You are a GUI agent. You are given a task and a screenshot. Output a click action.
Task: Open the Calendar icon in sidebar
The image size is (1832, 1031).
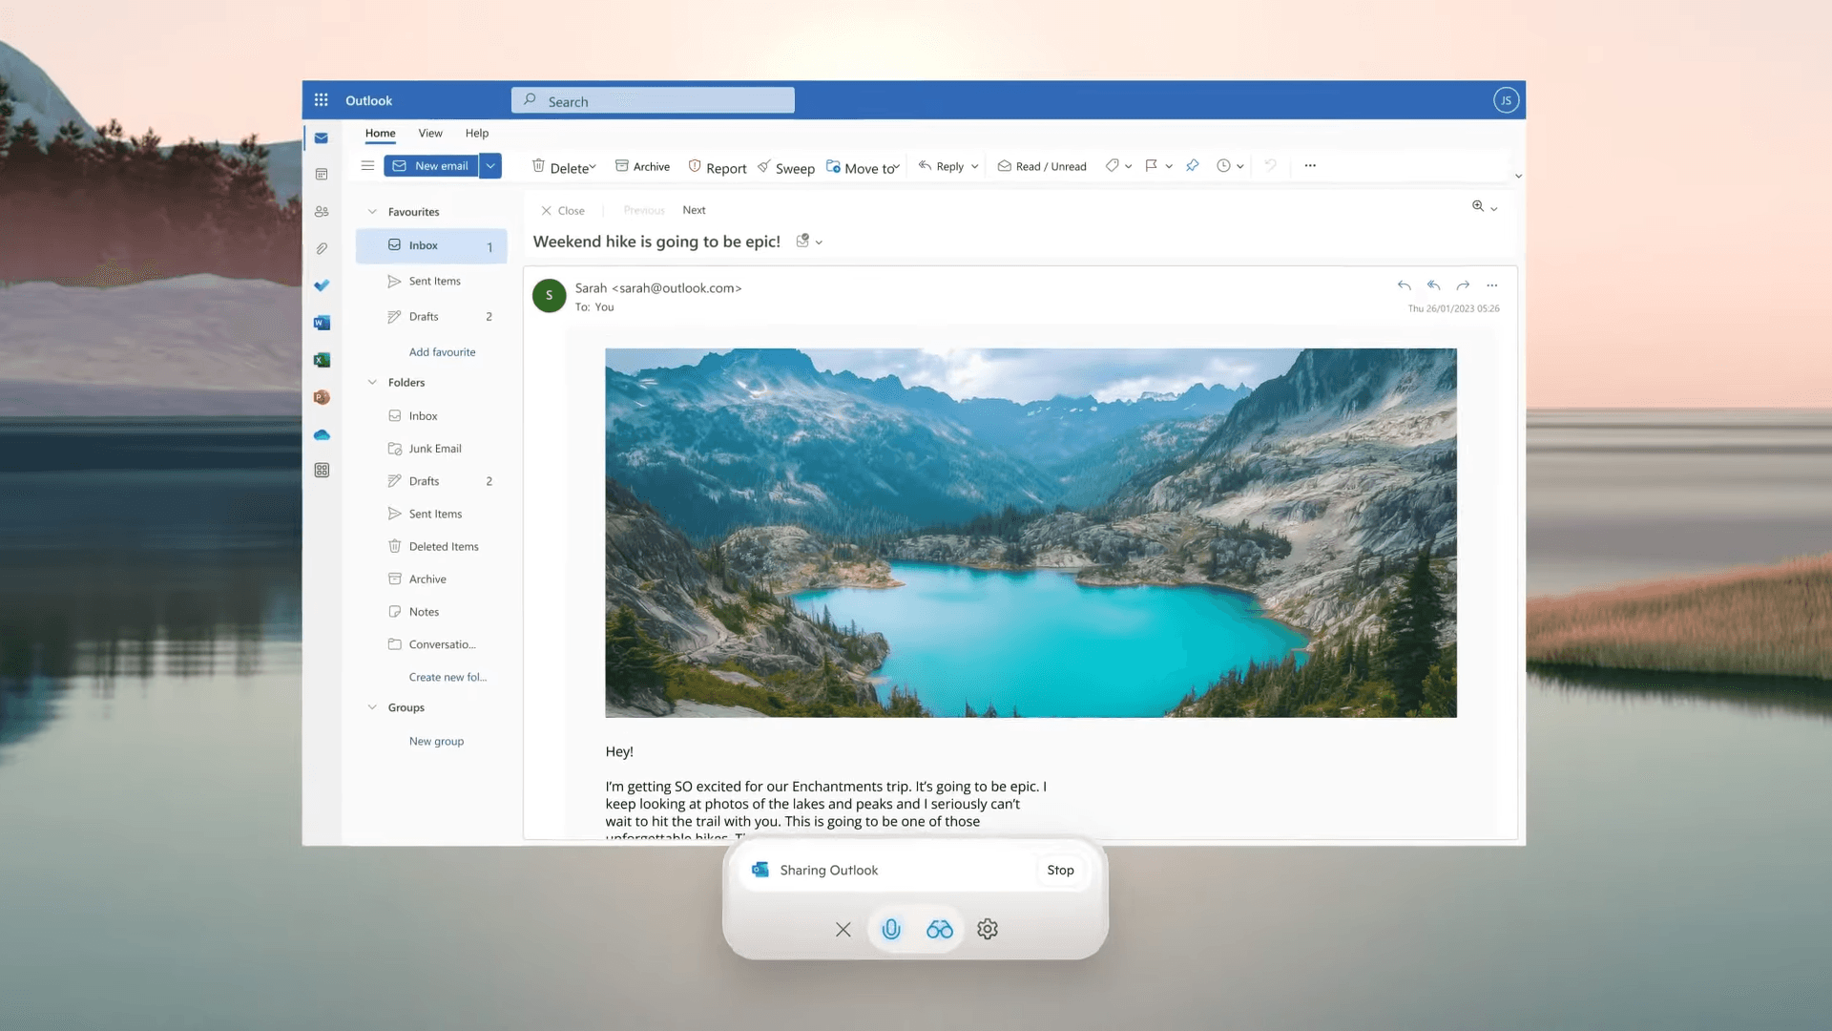point(322,175)
